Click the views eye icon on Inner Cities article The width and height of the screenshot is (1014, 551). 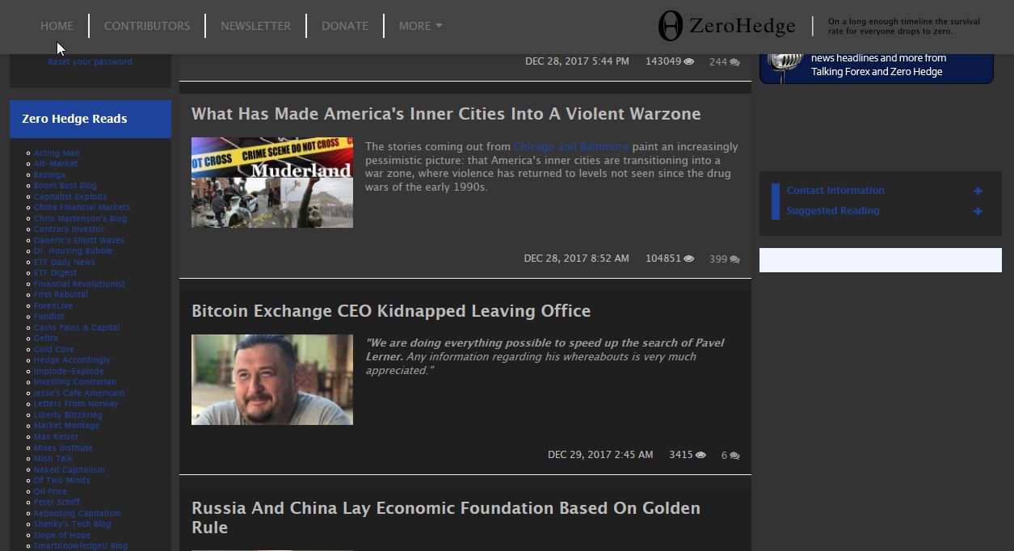point(688,258)
